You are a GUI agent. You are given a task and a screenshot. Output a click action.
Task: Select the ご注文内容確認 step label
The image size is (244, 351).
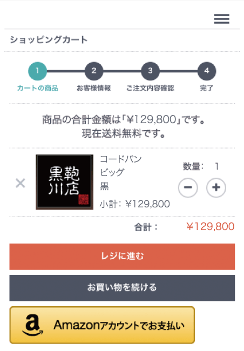coord(150,88)
